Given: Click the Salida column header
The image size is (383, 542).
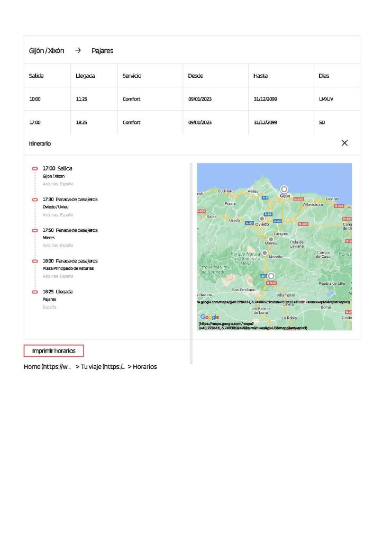Looking at the screenshot, I should click(36, 76).
